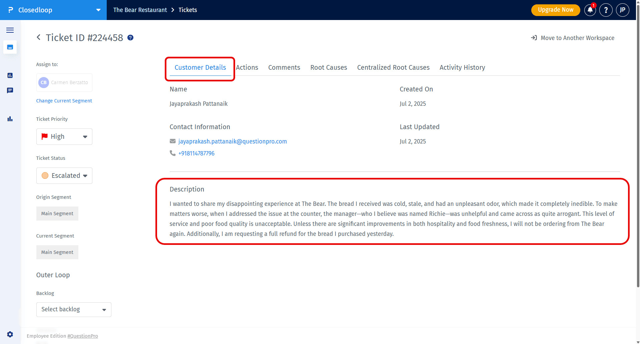640x344 pixels.
Task: Open the comments icon in left sidebar
Action: point(10,90)
